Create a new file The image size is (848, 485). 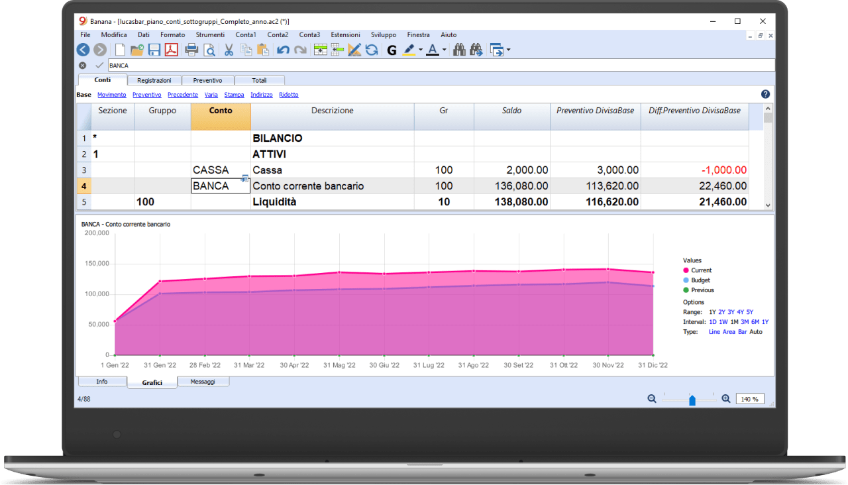point(120,50)
